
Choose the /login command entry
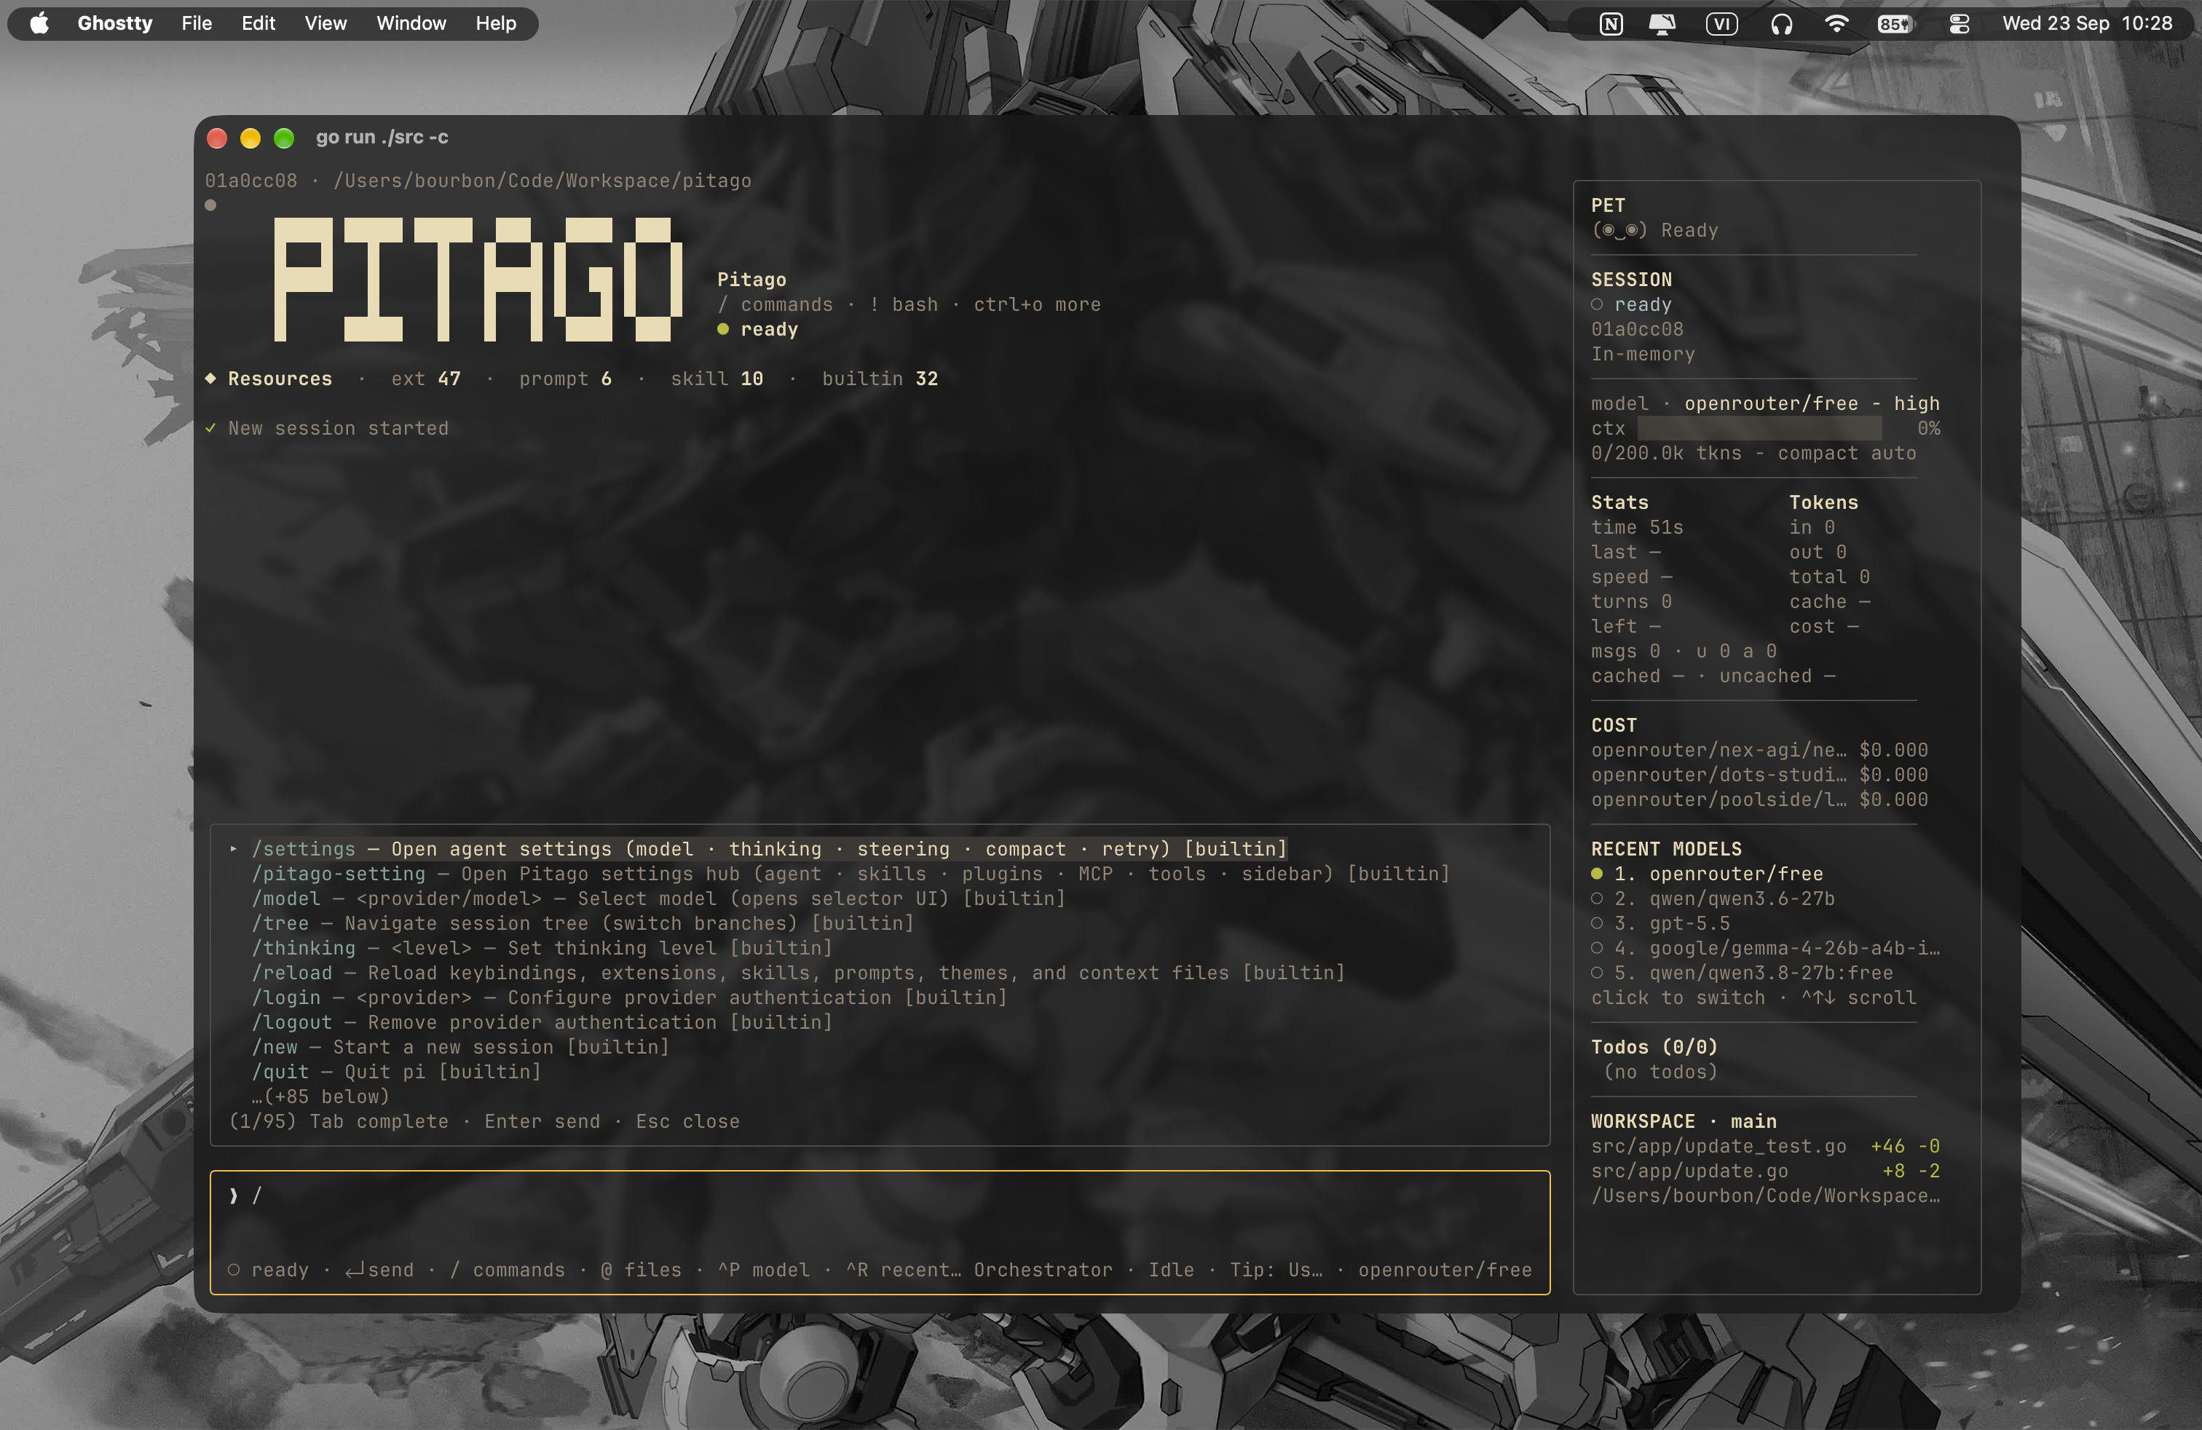629,998
